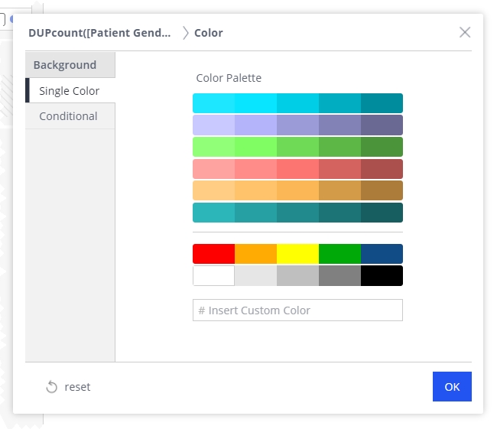Click the reset arrow icon
The height and width of the screenshot is (429, 497).
tap(51, 387)
